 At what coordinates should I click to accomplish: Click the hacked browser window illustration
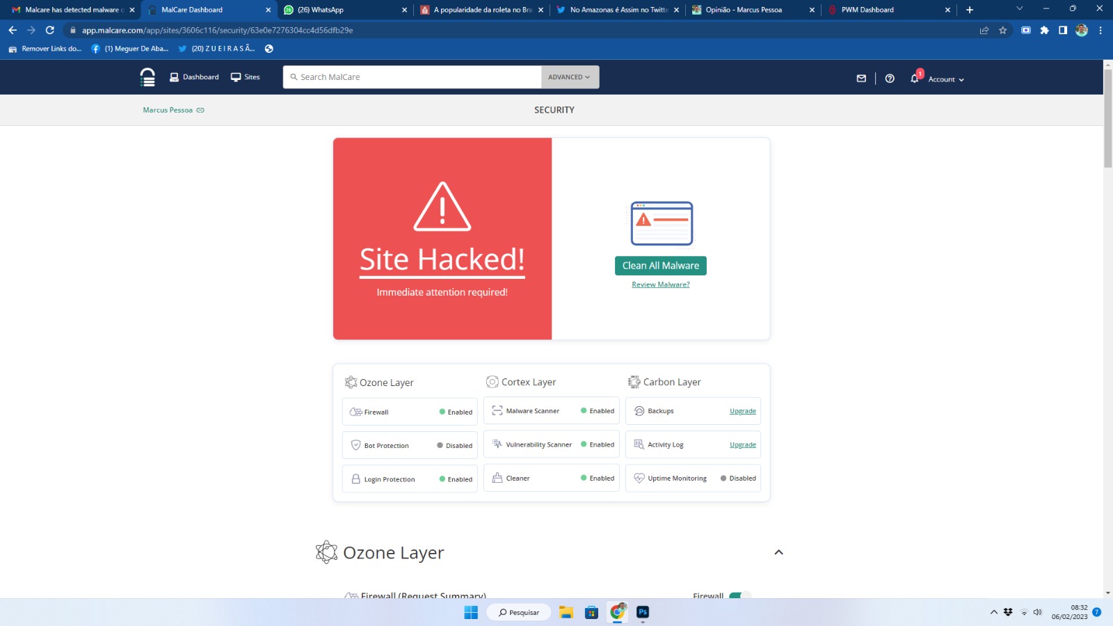[662, 223]
